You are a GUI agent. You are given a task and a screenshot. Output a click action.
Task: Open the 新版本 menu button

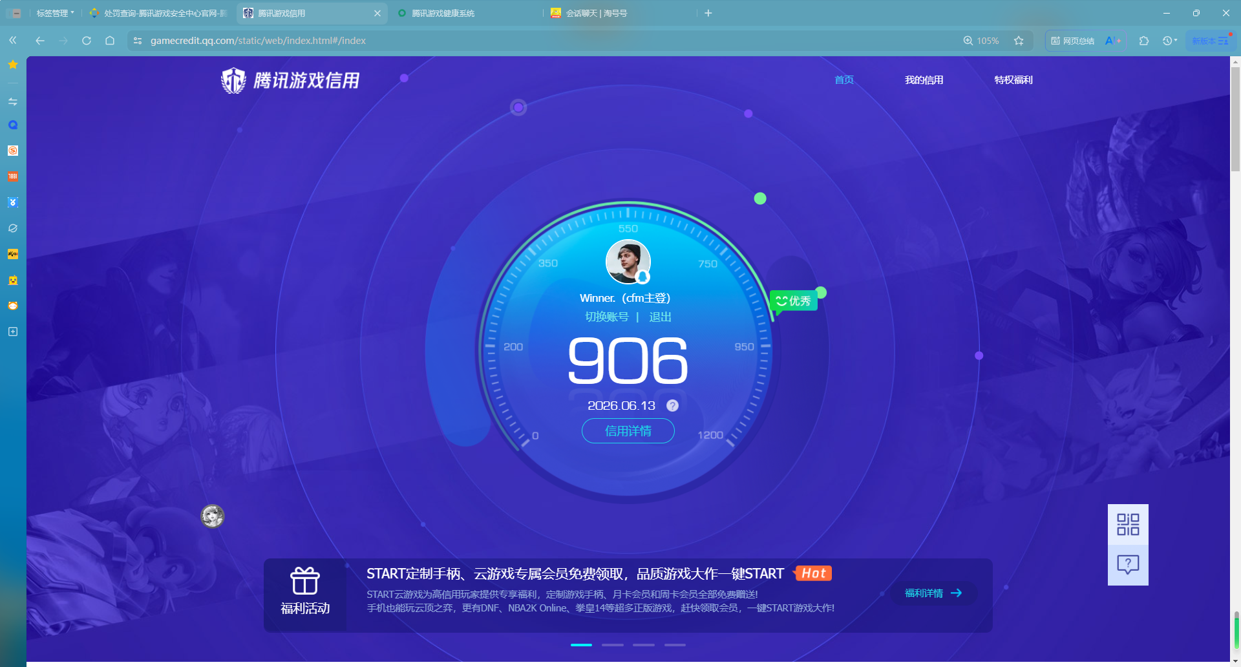1210,40
